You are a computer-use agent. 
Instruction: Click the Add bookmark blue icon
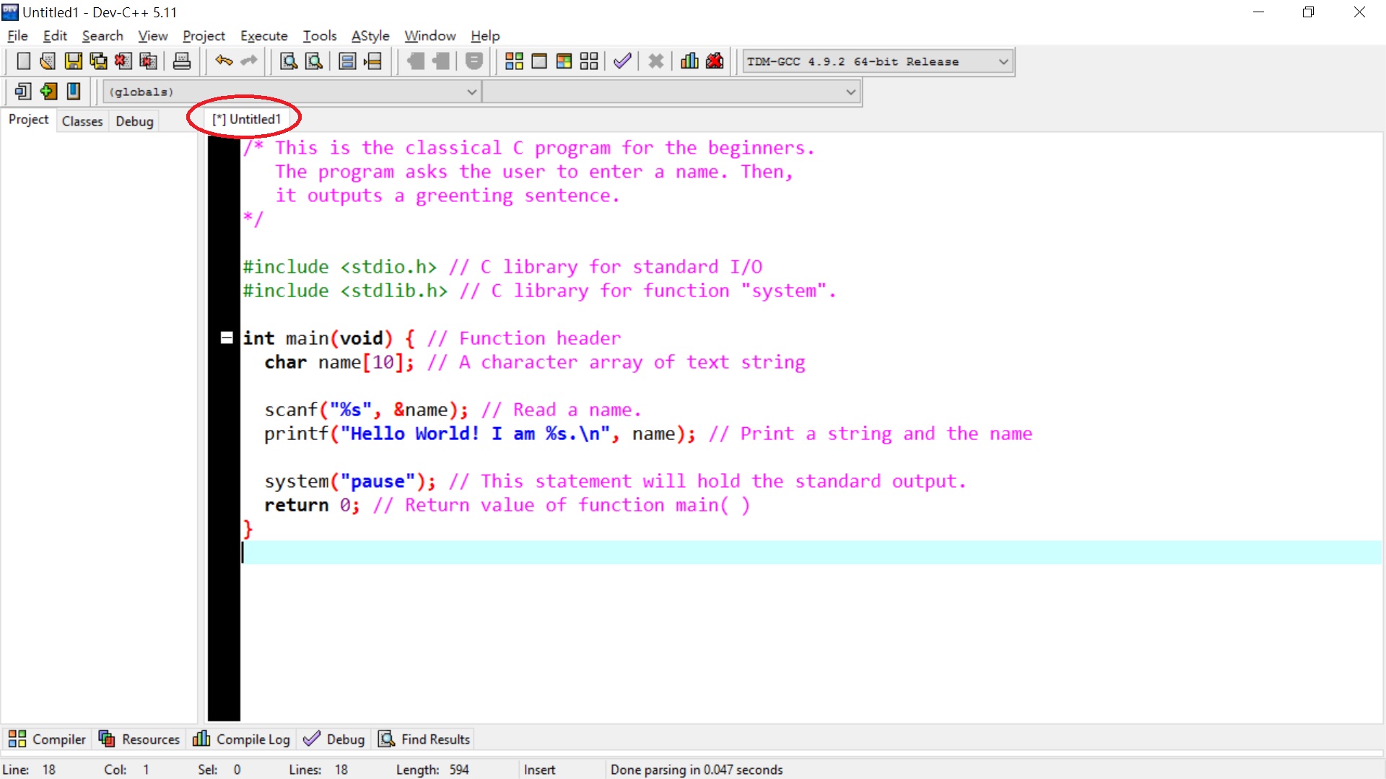point(74,92)
